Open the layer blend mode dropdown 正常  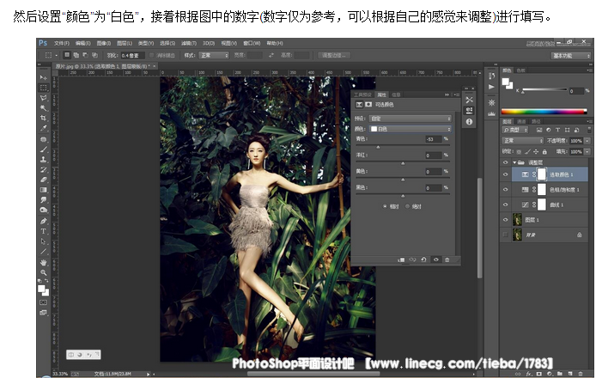(523, 141)
